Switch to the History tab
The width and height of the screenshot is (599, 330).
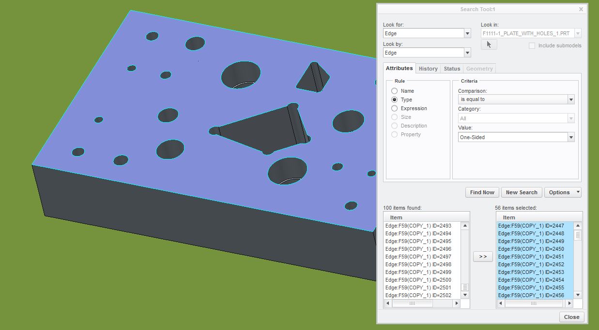click(428, 69)
